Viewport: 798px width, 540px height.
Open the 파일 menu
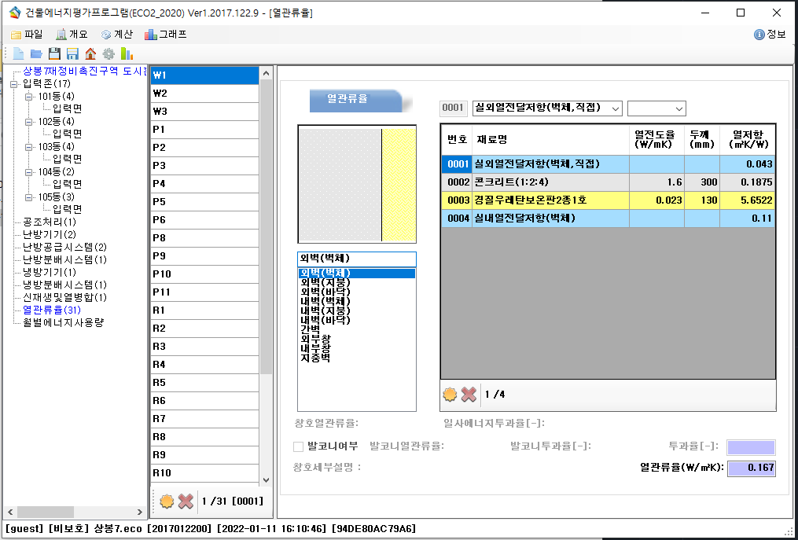point(27,34)
